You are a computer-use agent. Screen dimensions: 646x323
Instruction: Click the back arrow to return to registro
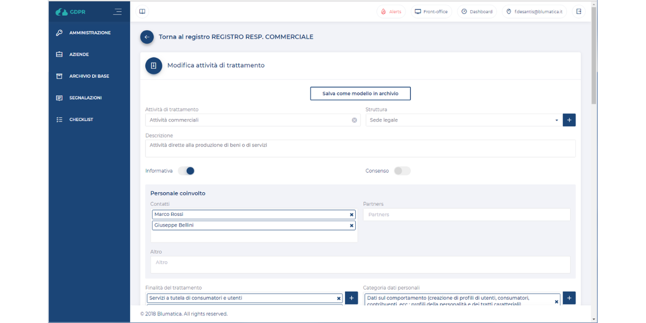[147, 37]
